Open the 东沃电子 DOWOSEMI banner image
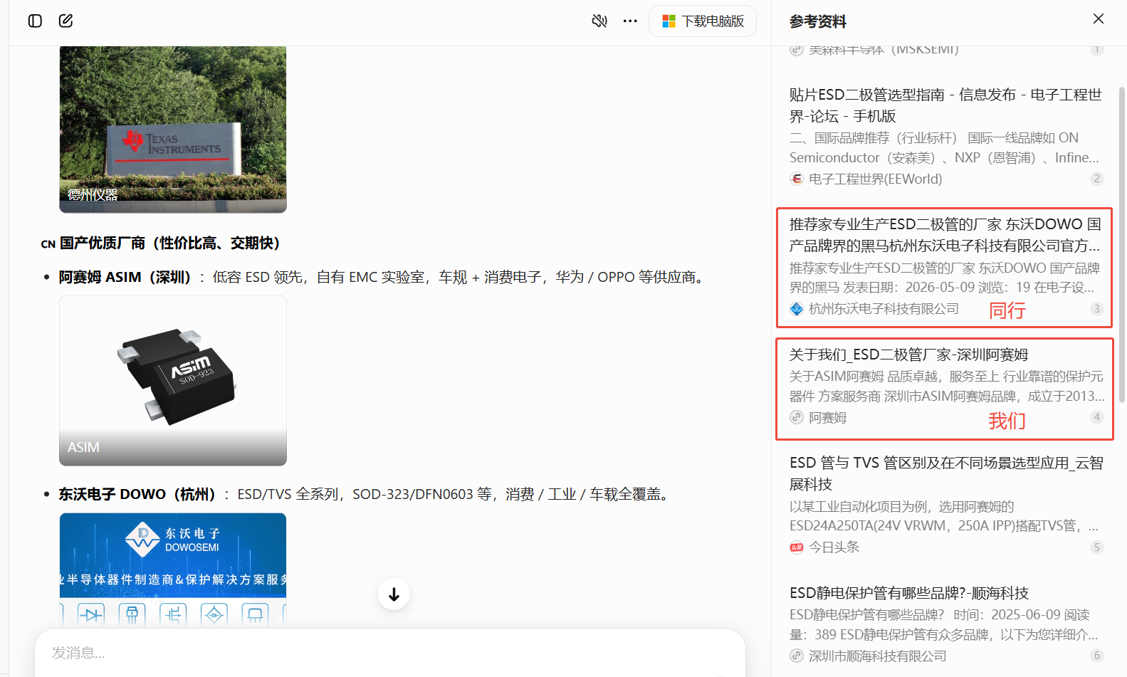 coord(173,570)
